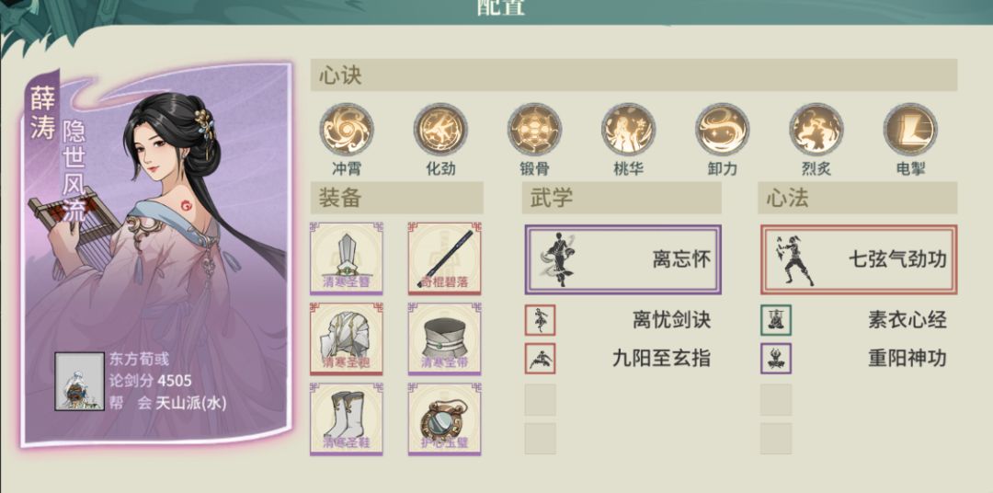Open the 卸力 formula icon

[723, 130]
